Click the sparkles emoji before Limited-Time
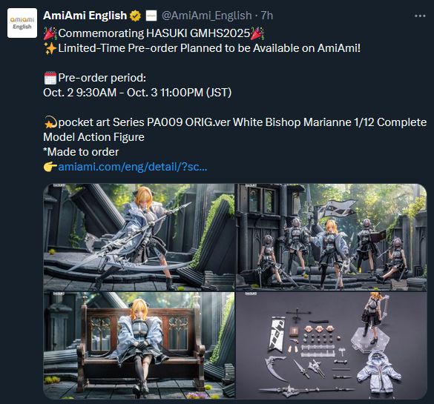Screen dimensions: 434x404 50,48
